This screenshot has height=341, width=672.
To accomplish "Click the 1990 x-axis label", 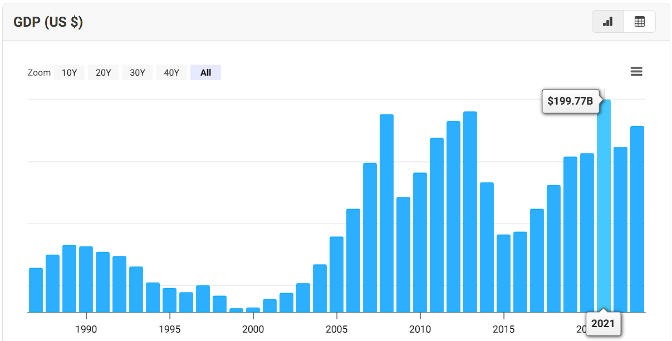I will pyautogui.click(x=86, y=329).
